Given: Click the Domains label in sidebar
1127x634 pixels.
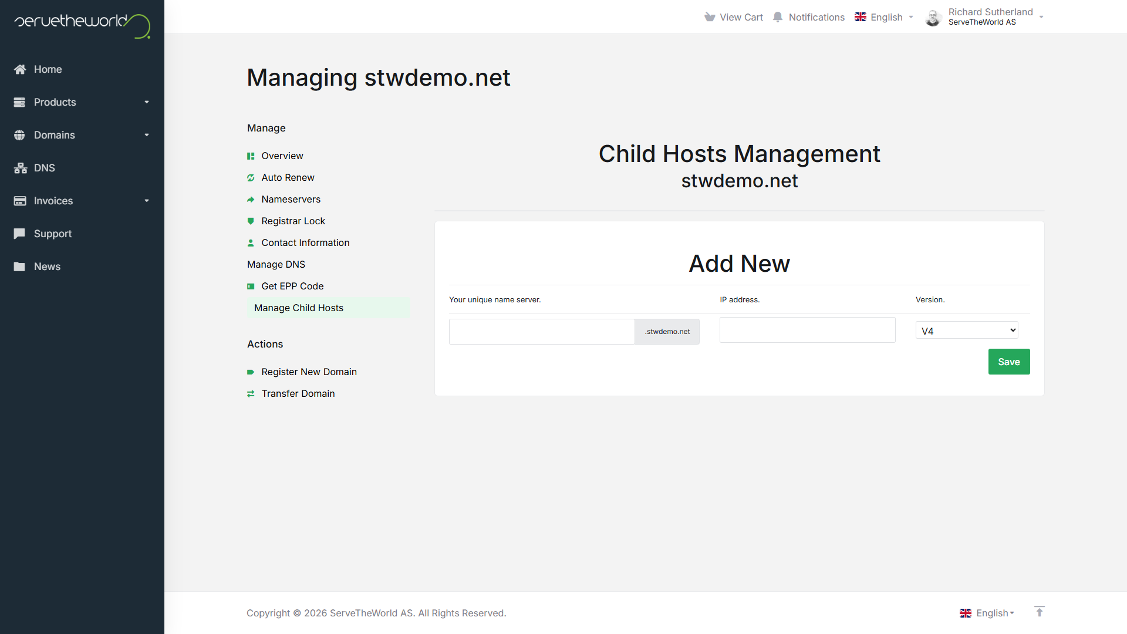Looking at the screenshot, I should point(55,135).
